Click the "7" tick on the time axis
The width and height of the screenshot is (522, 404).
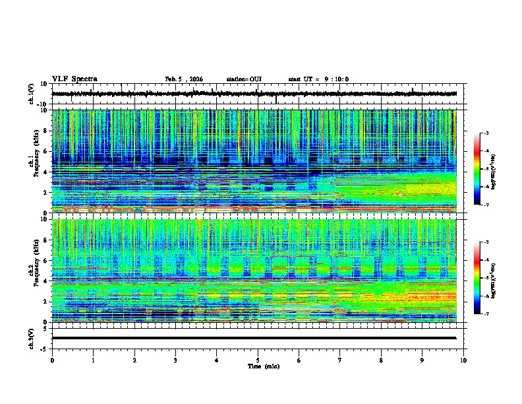[x=340, y=360]
